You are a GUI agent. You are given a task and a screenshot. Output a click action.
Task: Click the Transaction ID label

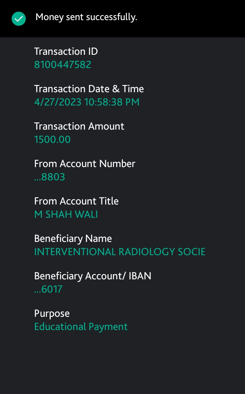click(66, 51)
